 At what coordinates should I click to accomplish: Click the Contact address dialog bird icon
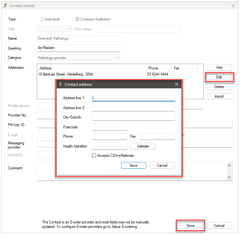[61, 84]
